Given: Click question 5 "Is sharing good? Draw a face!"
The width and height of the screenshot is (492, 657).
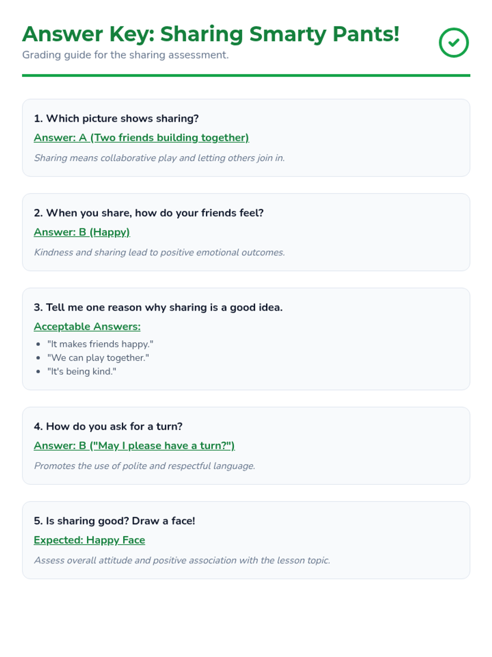Looking at the screenshot, I should [114, 521].
